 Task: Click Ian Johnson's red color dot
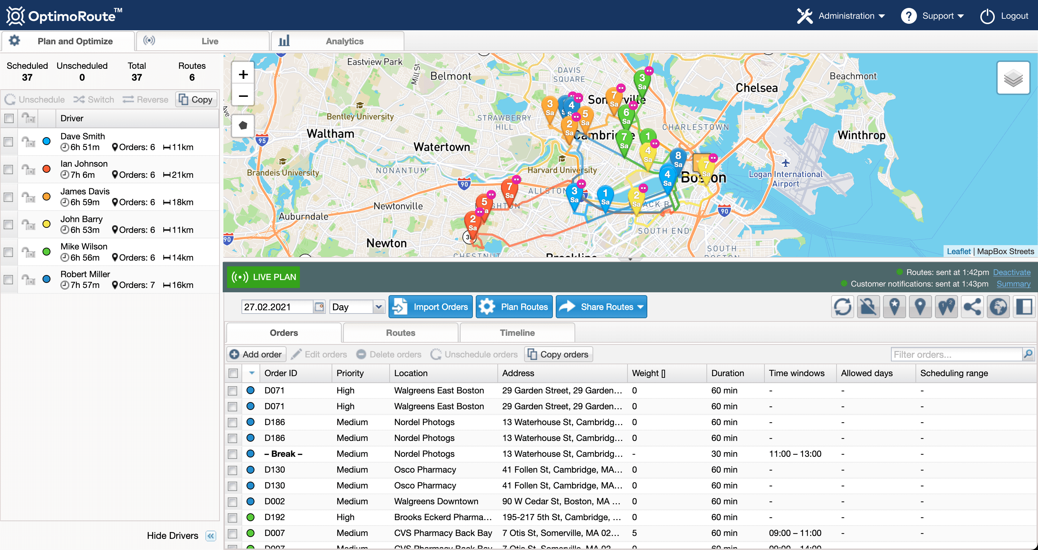coord(47,168)
